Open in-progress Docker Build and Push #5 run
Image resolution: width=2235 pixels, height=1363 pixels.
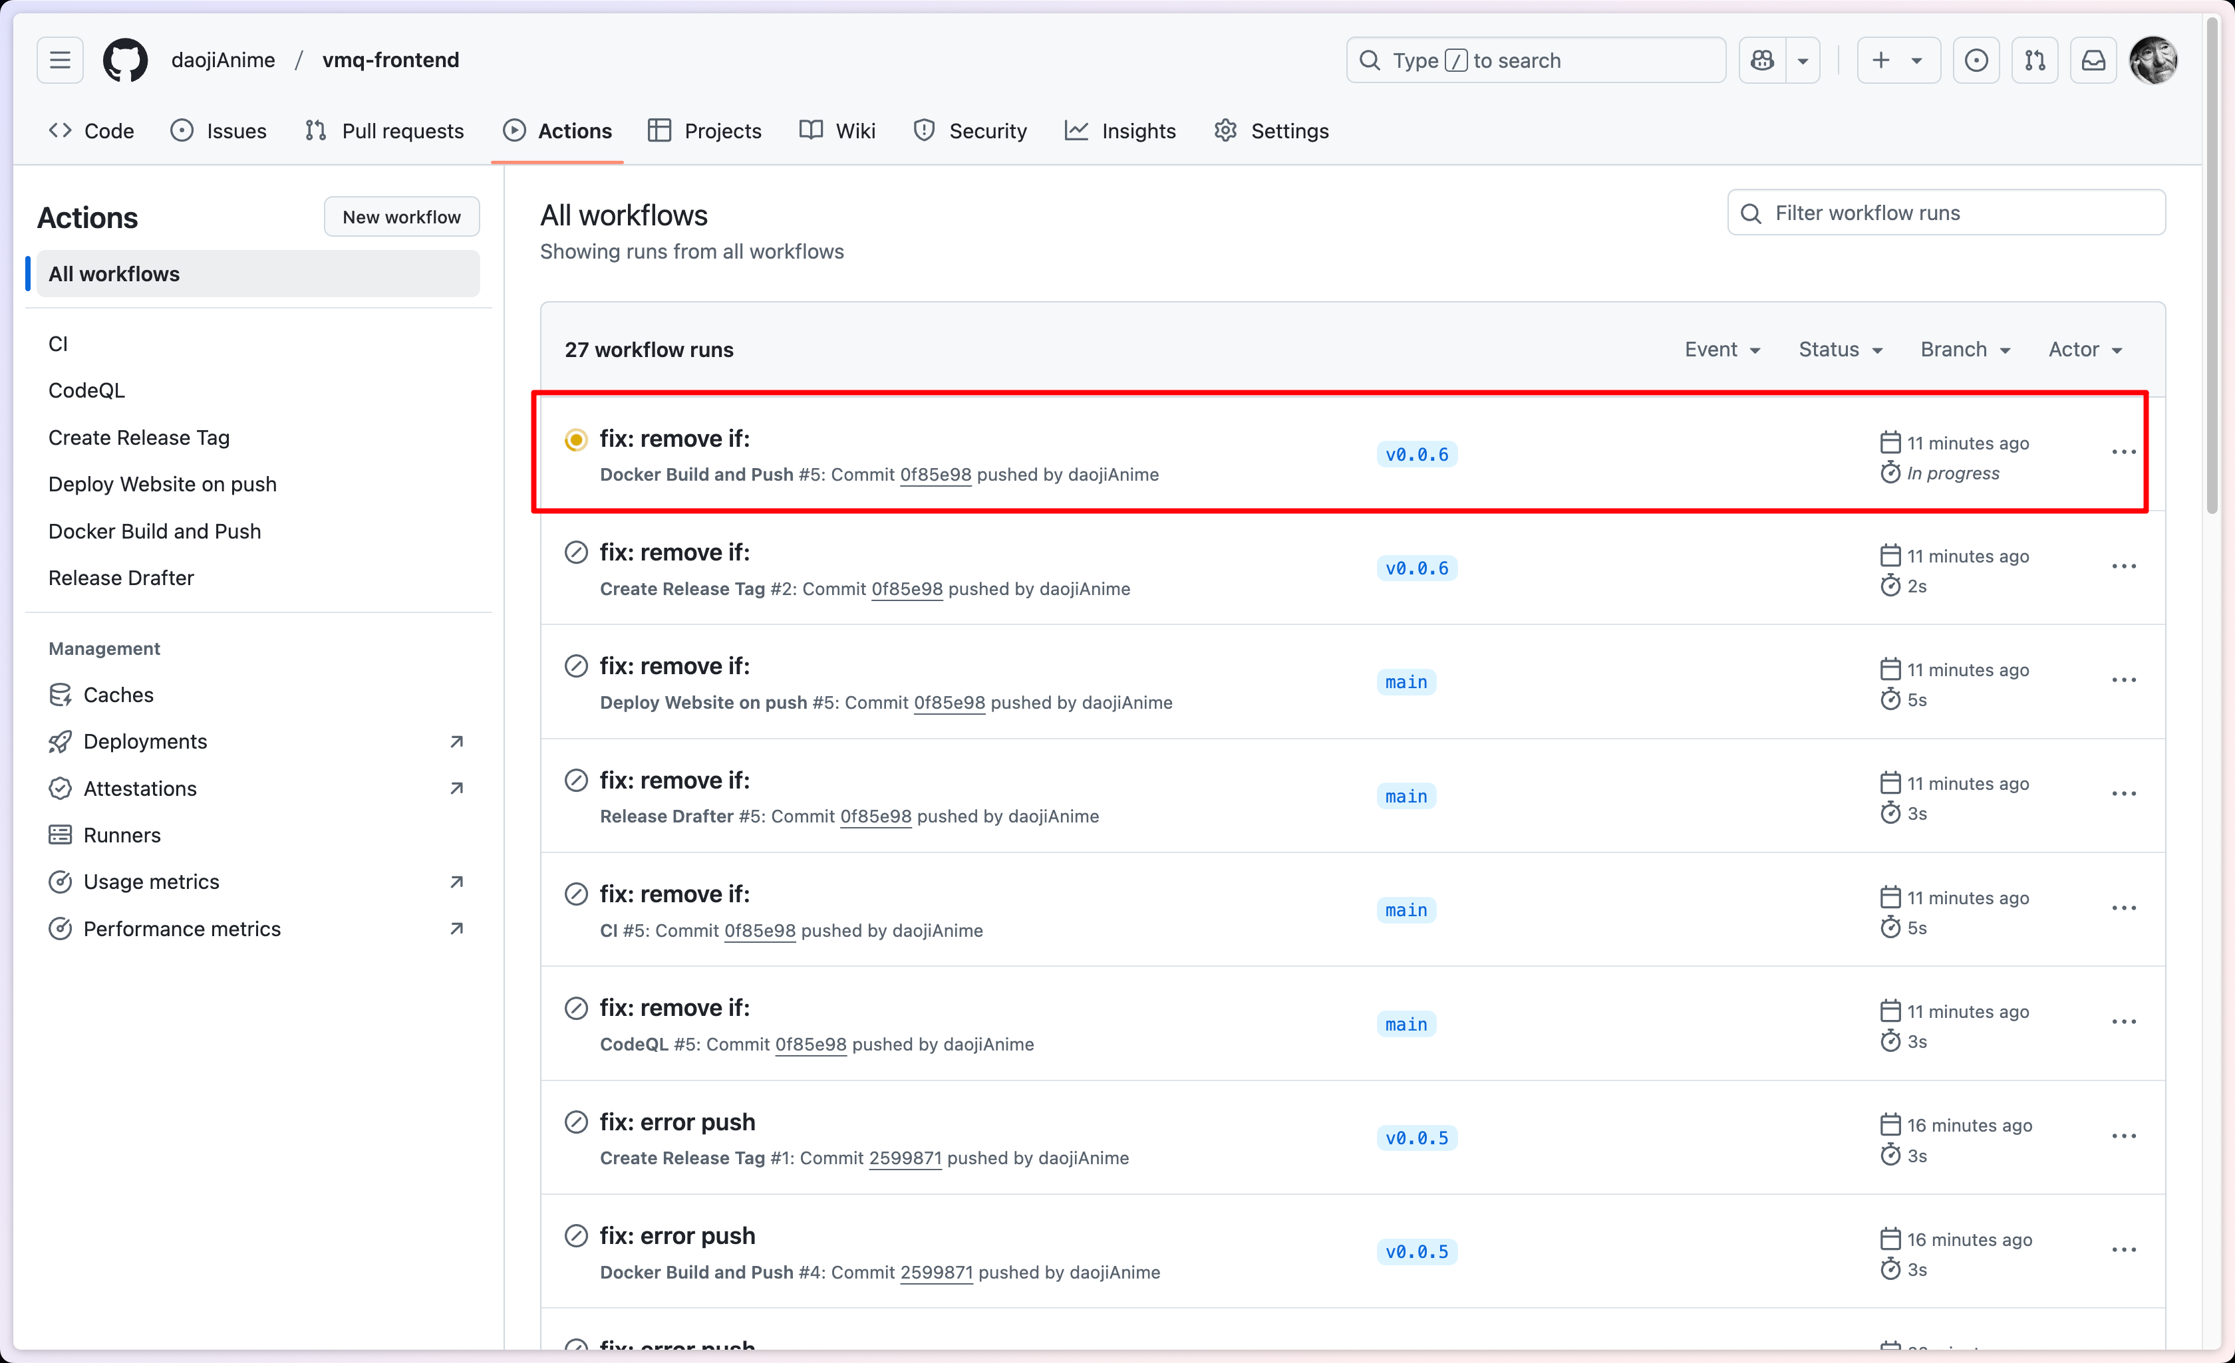[x=674, y=439]
